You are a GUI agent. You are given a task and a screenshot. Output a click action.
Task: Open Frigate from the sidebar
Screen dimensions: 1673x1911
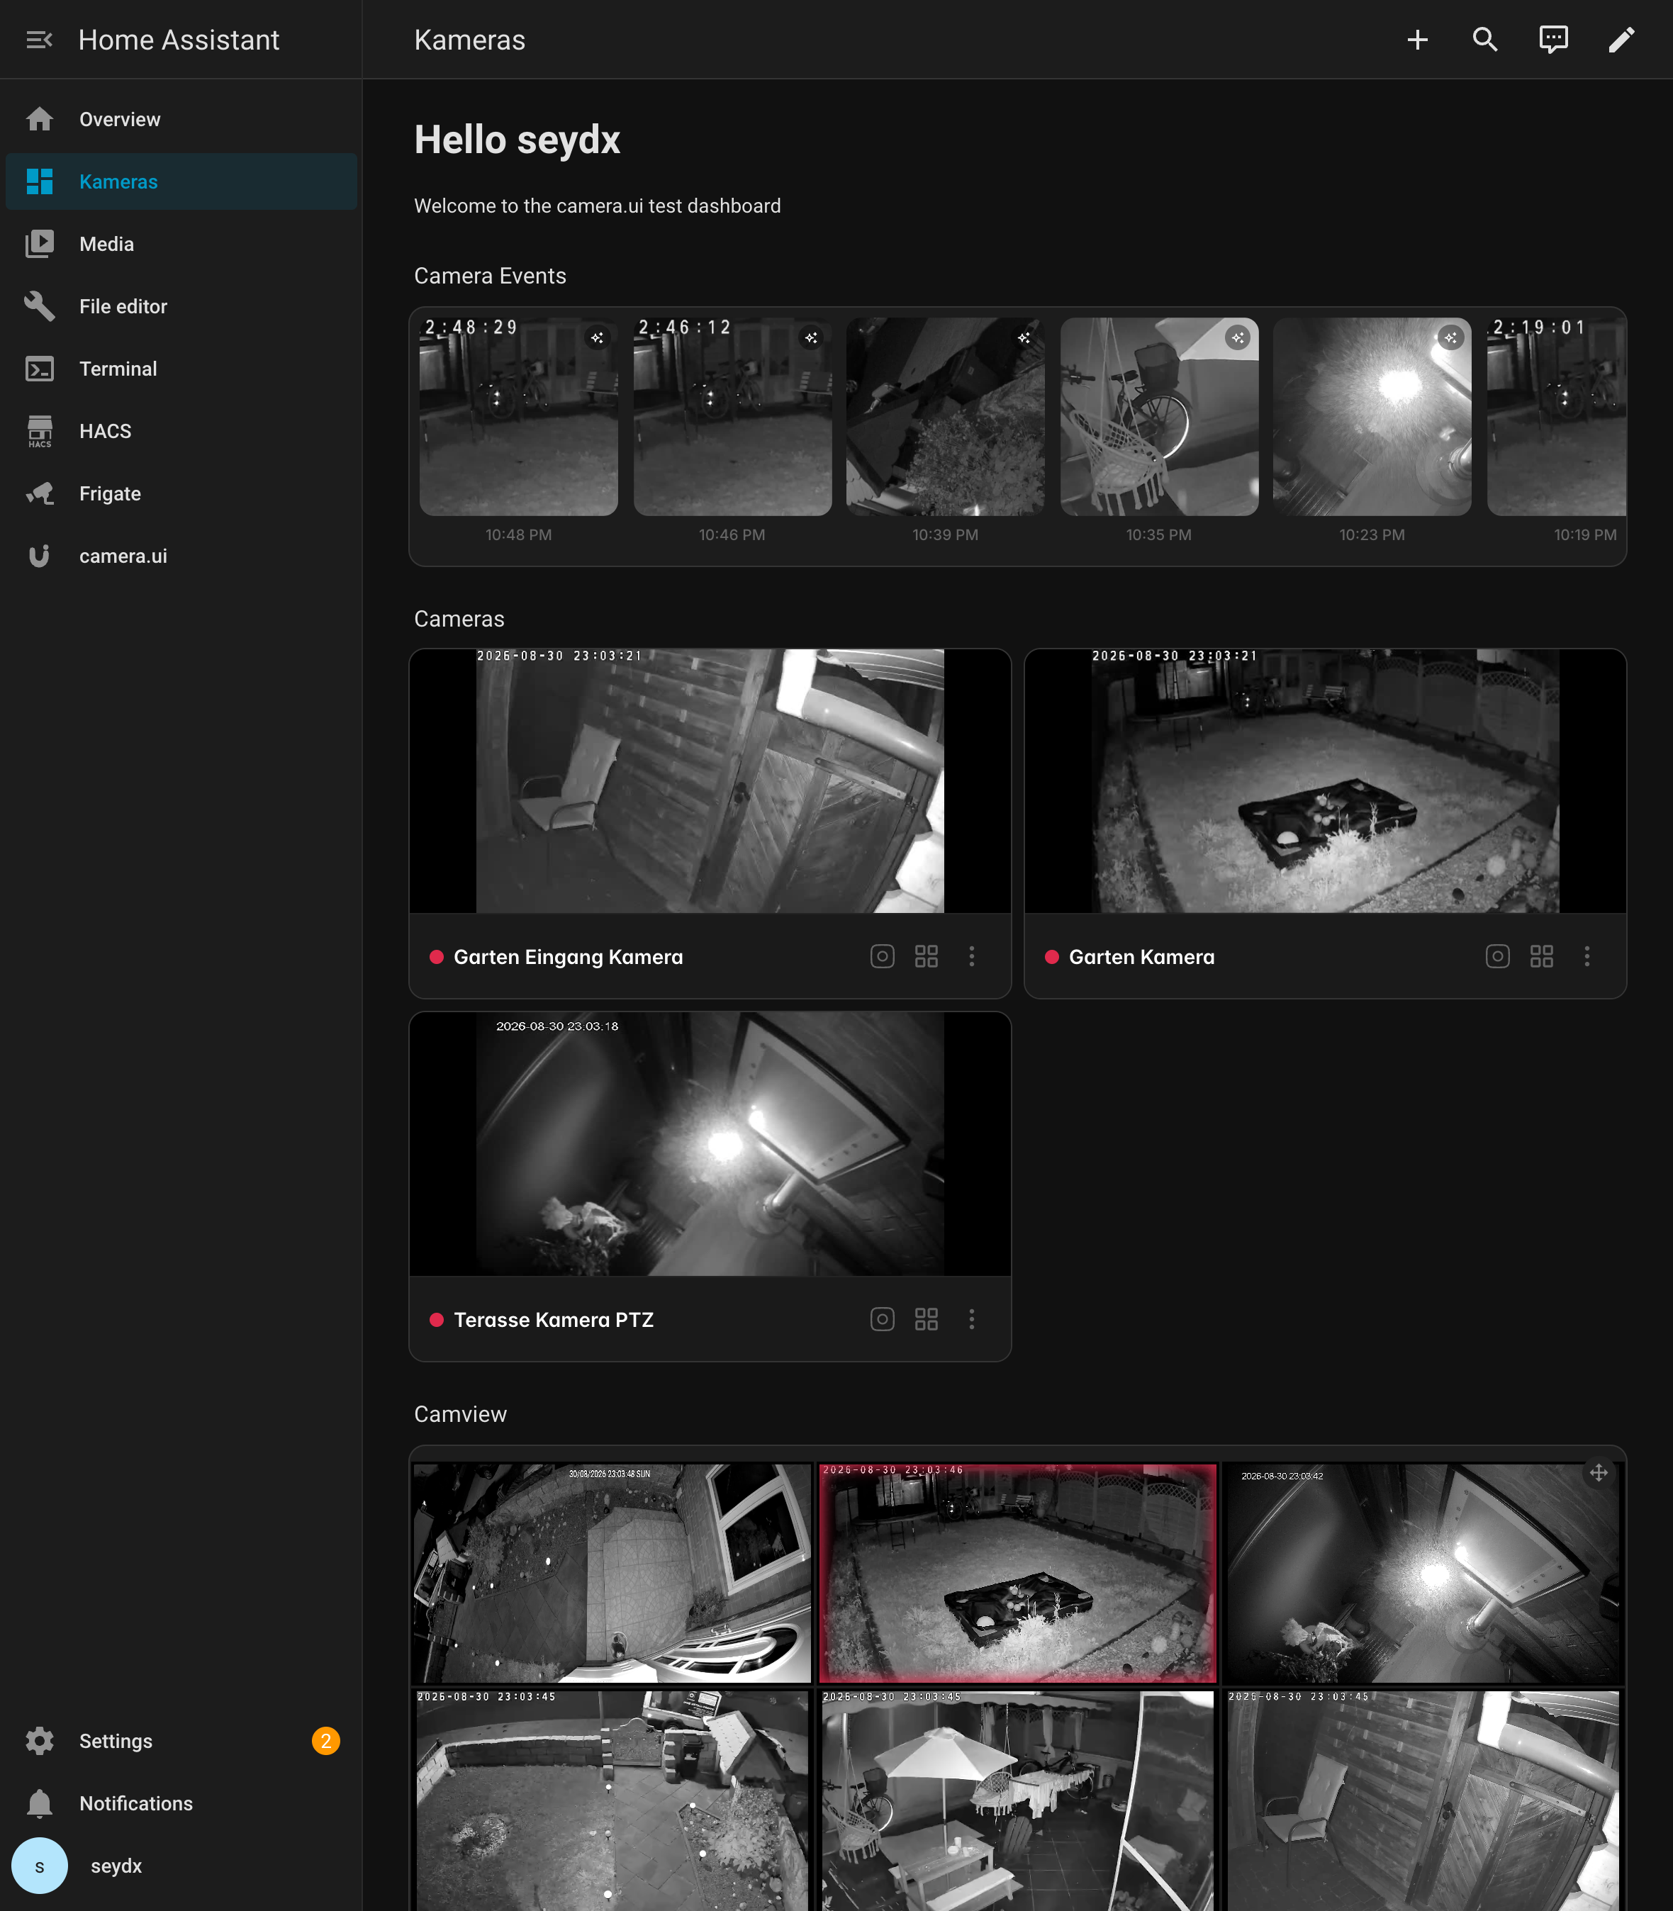coord(181,494)
